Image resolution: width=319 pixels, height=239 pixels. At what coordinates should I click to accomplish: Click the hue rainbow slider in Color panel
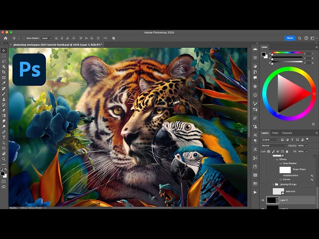click(287, 53)
